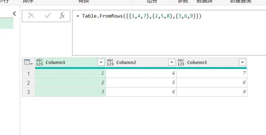Click the cell containing 9 in Column3
Screen dimensions: 266x135
tap(212, 92)
